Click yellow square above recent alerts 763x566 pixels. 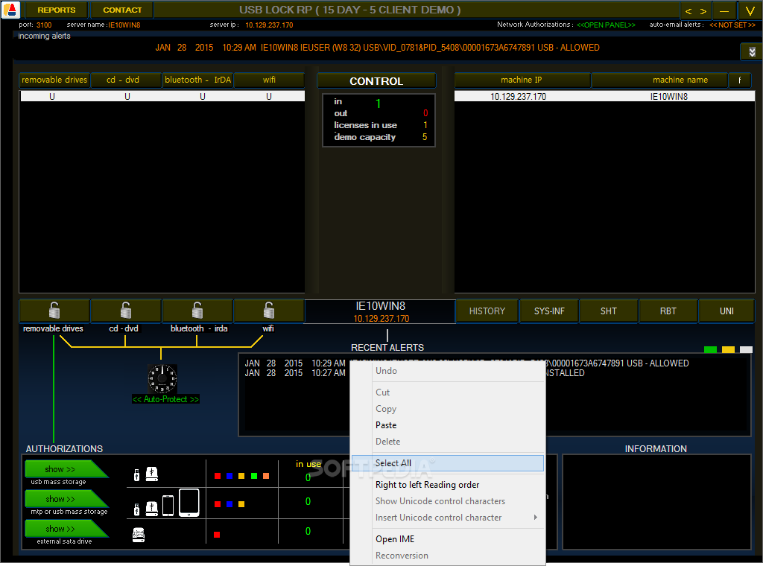(729, 349)
